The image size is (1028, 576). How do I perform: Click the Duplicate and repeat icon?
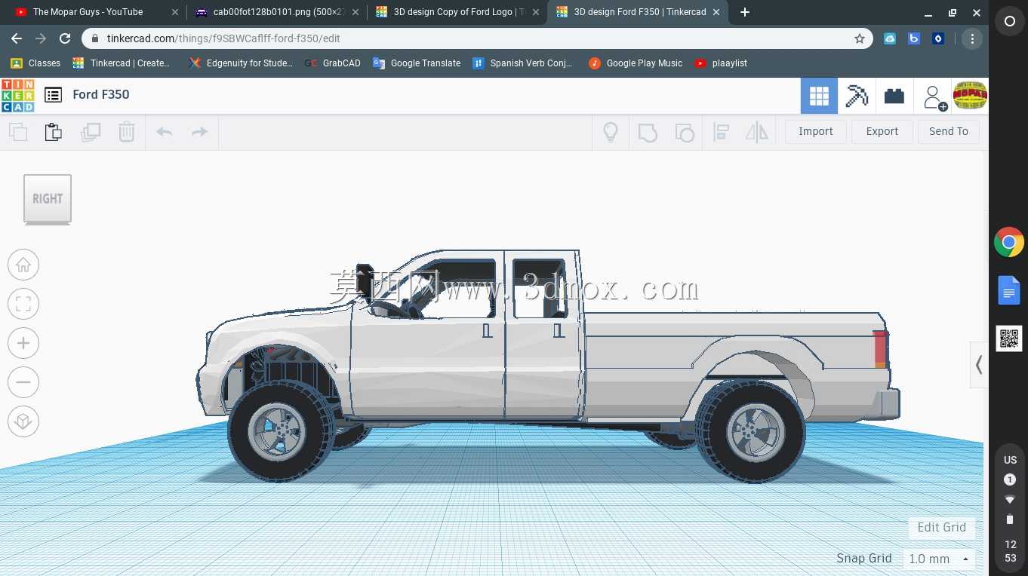pos(91,132)
